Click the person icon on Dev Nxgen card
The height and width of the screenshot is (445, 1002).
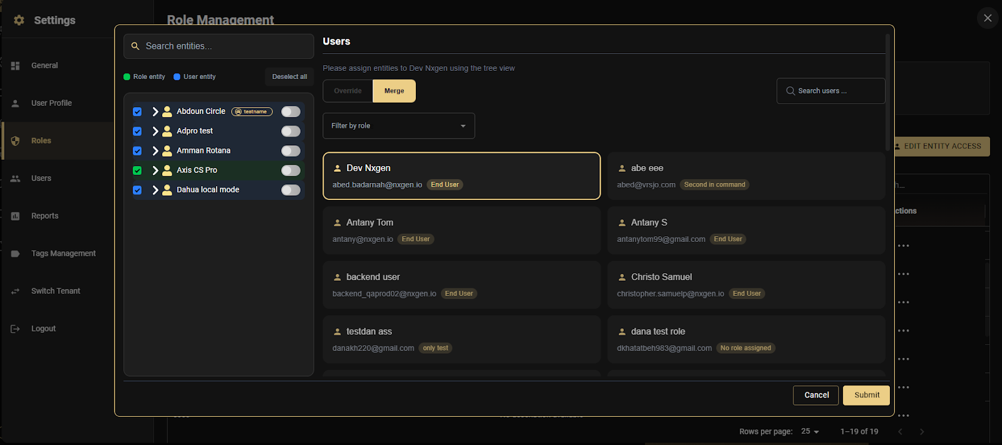[x=338, y=169]
